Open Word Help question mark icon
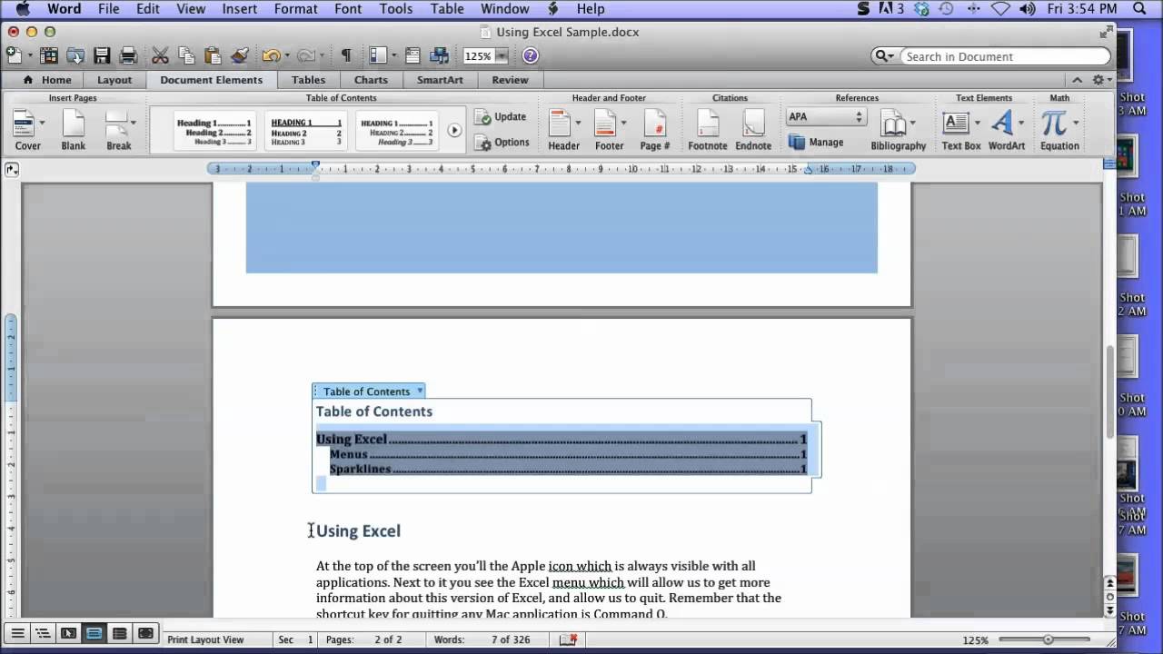This screenshot has height=654, width=1163. click(x=531, y=55)
